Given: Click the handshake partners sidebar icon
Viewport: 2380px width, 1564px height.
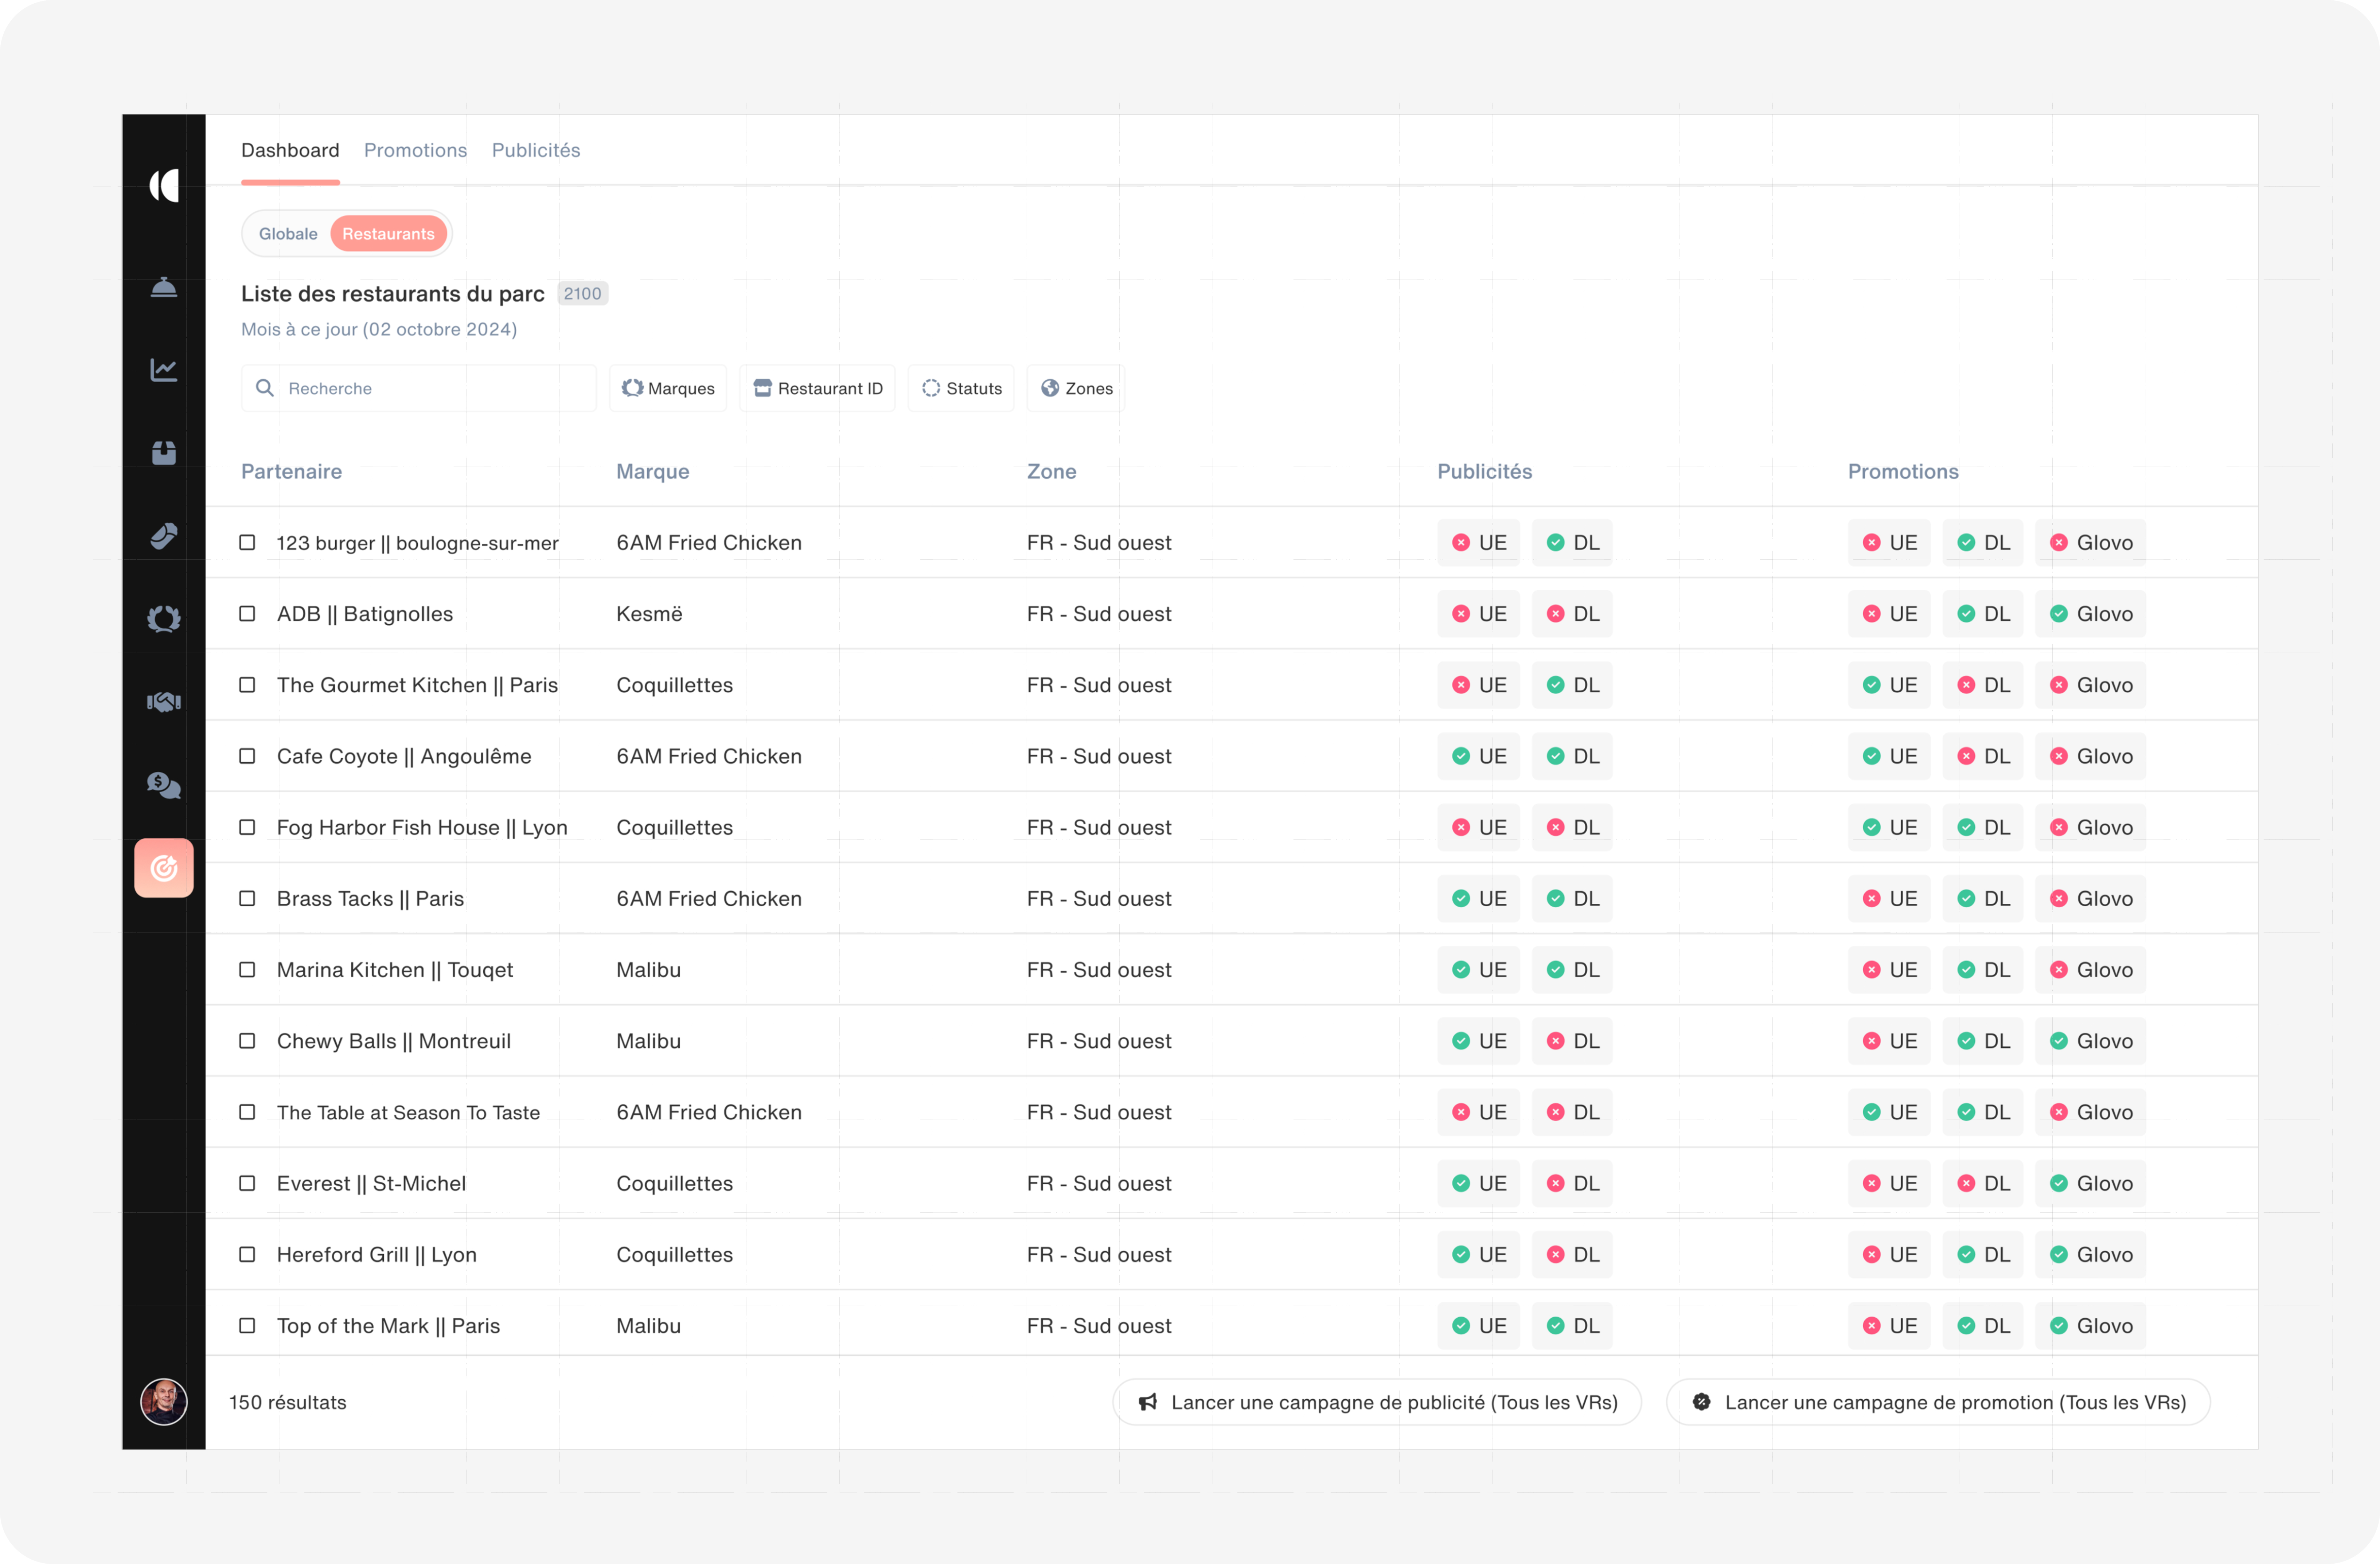Looking at the screenshot, I should click(164, 702).
